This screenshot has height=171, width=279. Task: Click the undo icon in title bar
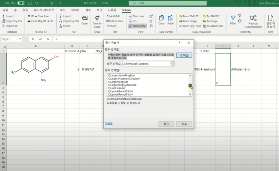36,3
